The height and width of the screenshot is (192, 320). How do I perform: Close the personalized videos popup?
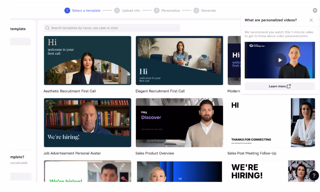coord(311,20)
